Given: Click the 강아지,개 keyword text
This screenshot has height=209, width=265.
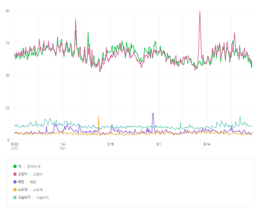Looking at the screenshot, I should pyautogui.click(x=34, y=167).
